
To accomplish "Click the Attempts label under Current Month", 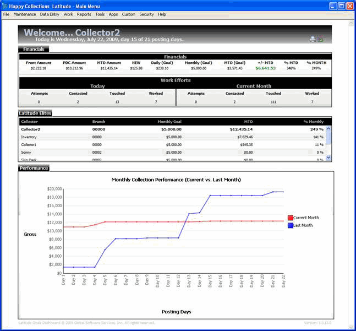I will pyautogui.click(x=196, y=94).
